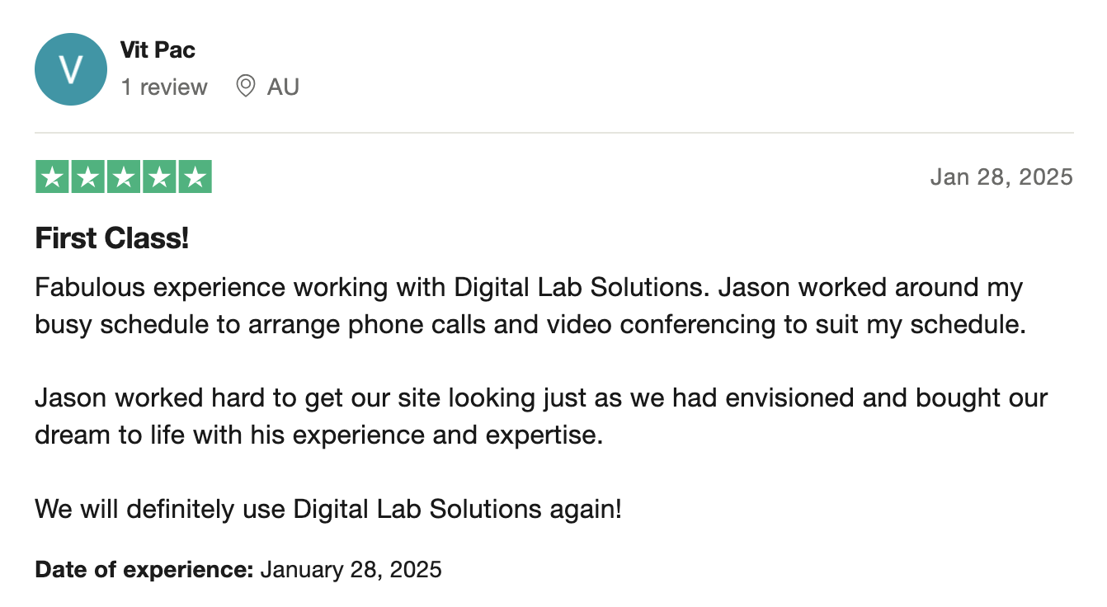
Task: Open reviewer name Vit Pac
Action: [158, 49]
